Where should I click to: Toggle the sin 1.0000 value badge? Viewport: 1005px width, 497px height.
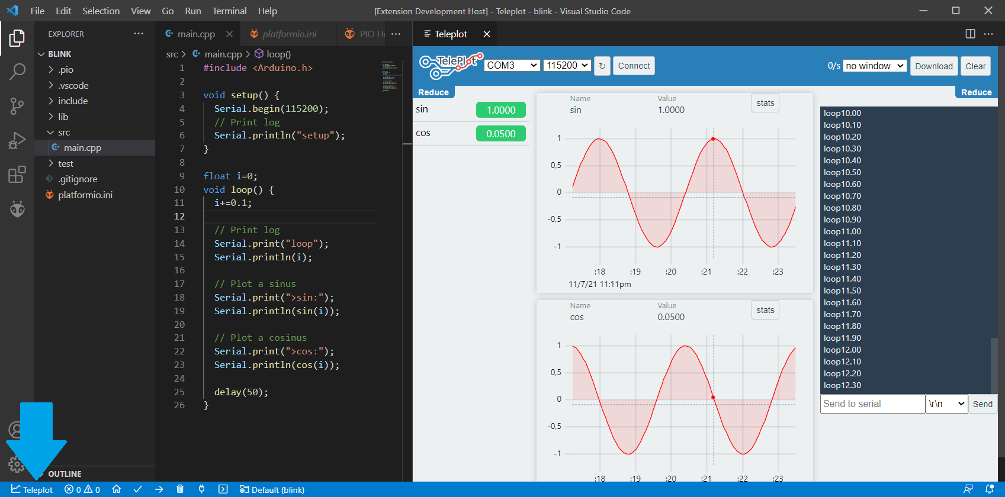(x=501, y=110)
